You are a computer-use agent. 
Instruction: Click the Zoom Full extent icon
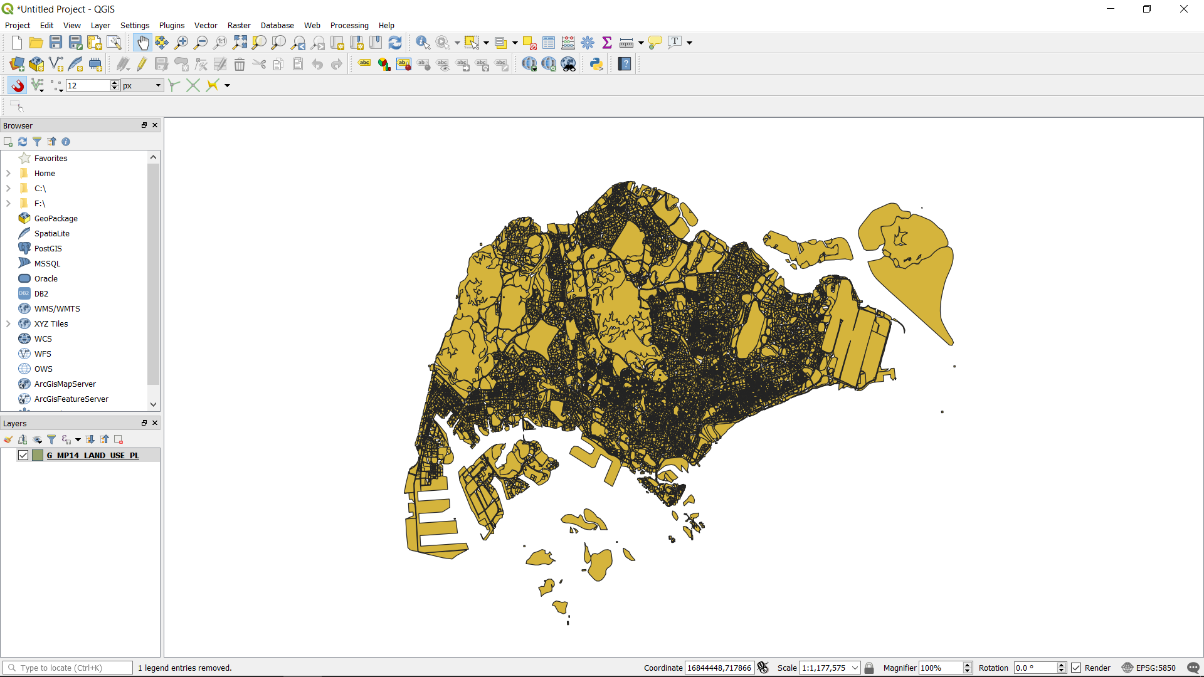240,43
